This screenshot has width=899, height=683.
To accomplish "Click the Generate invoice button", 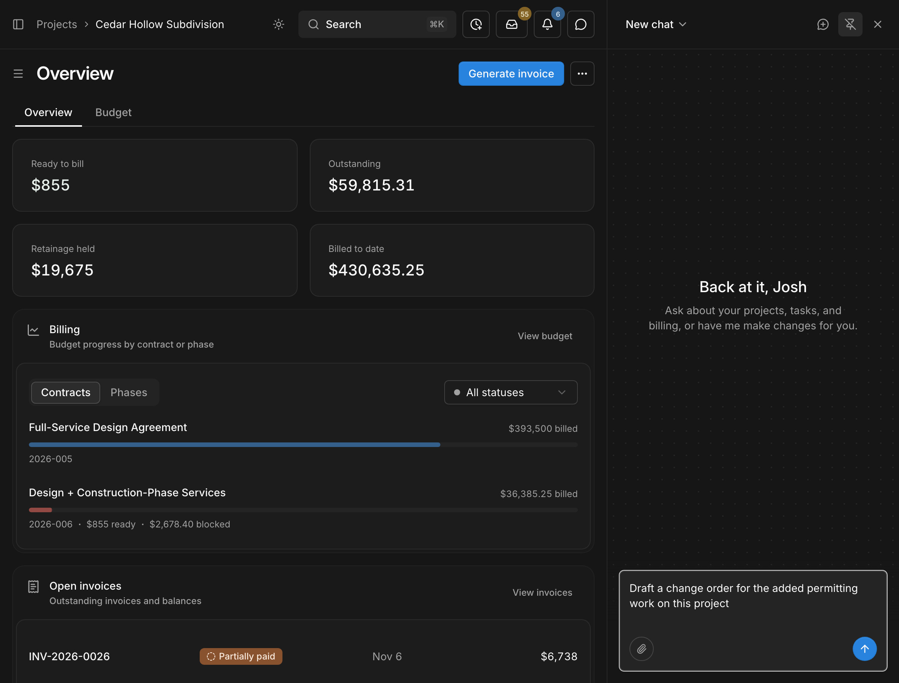I will 511,74.
